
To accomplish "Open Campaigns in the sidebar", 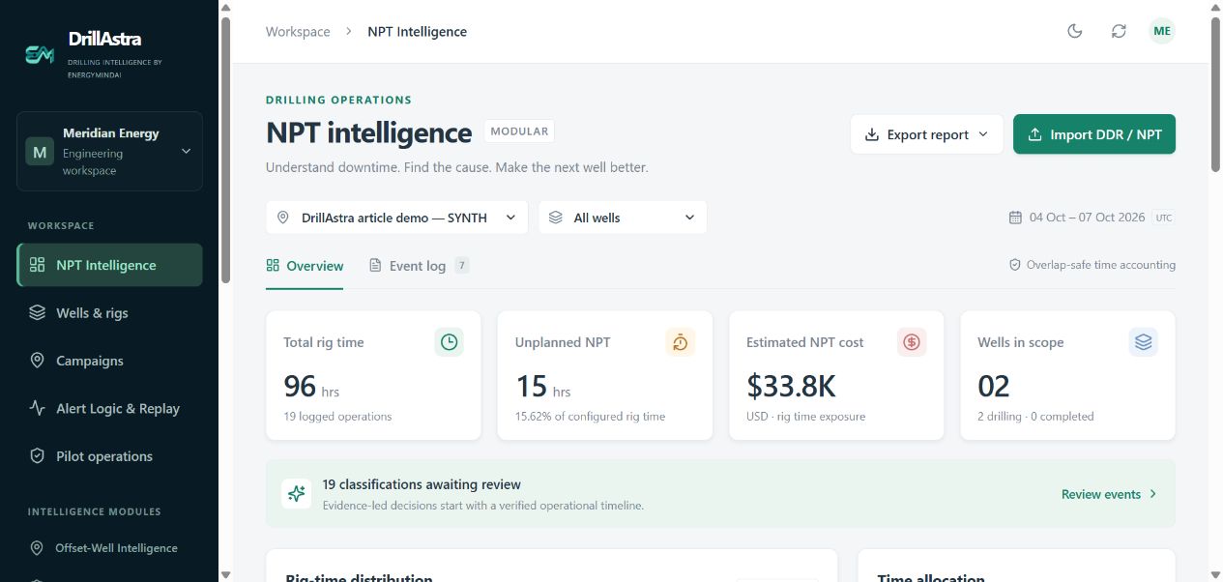I will click(109, 361).
